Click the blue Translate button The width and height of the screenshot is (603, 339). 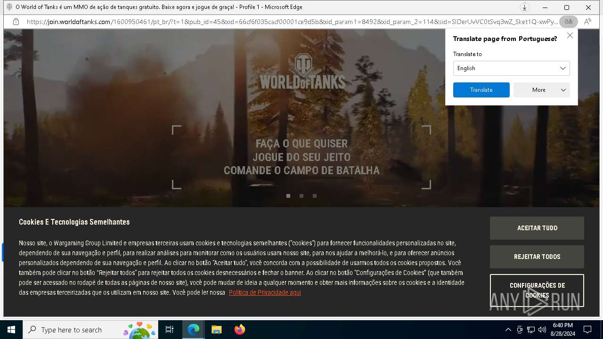click(x=481, y=90)
